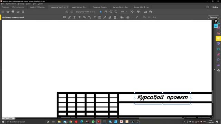Open the zoom percentage dropdown
The height and width of the screenshot is (124, 221).
tap(127, 12)
